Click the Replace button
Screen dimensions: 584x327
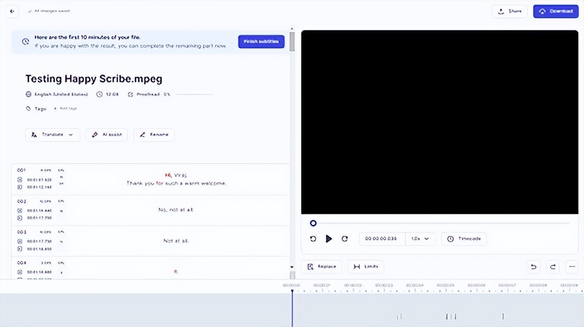(321, 266)
